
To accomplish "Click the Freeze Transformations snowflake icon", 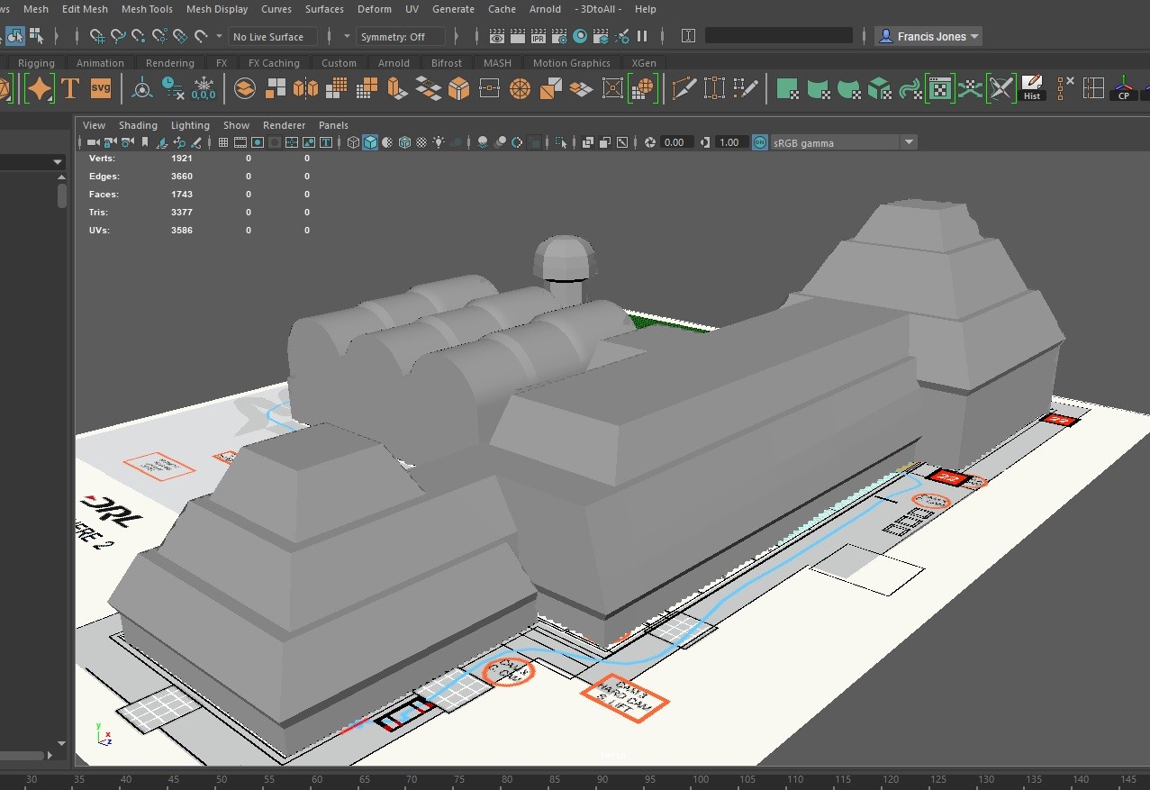I will tap(204, 88).
